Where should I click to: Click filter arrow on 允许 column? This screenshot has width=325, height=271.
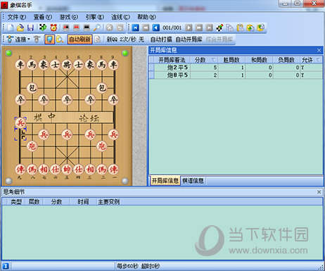point(318,60)
